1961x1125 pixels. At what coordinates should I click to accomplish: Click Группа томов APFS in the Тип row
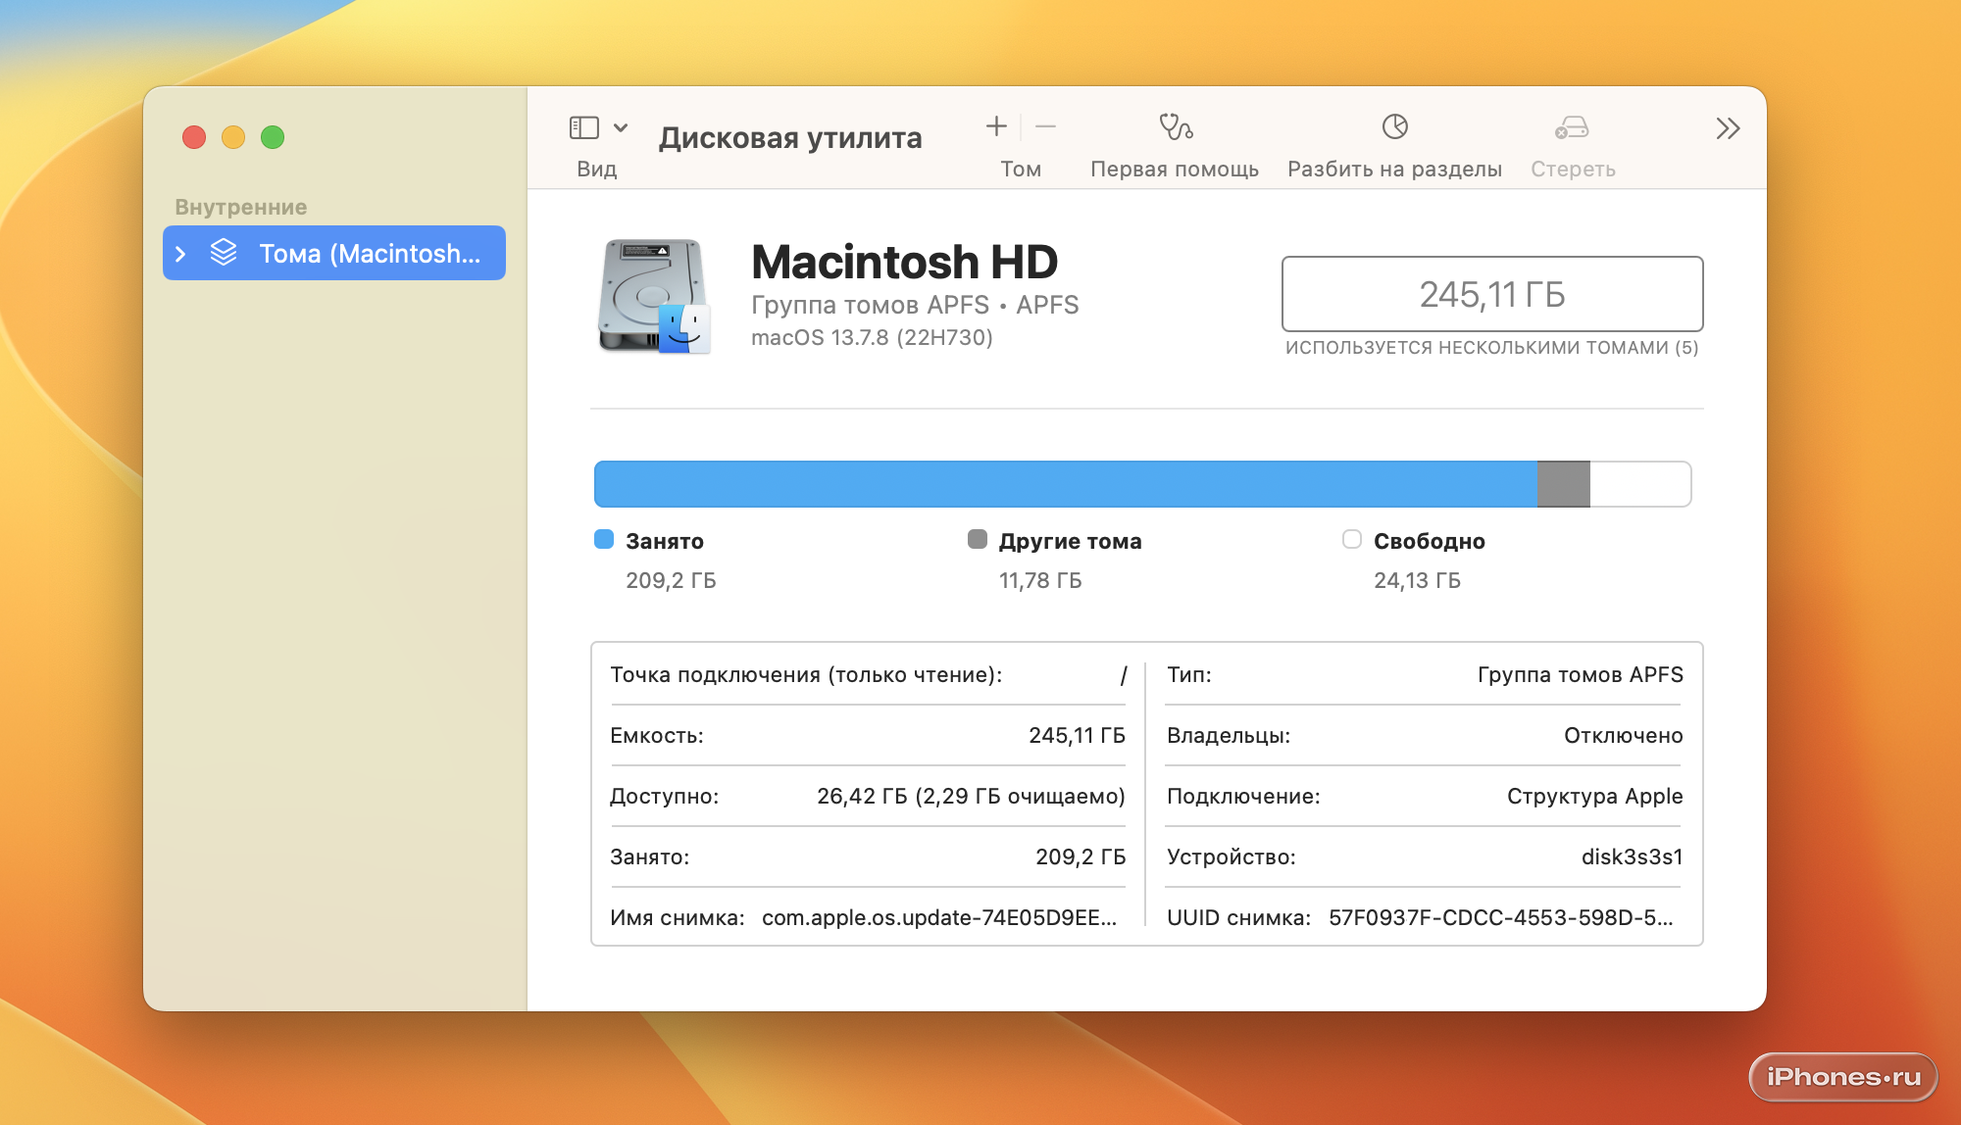[x=1581, y=675]
